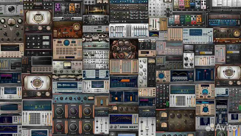Stomp the purple guitar pedal
Screen dimensions: 241x136
(x=58, y=7)
